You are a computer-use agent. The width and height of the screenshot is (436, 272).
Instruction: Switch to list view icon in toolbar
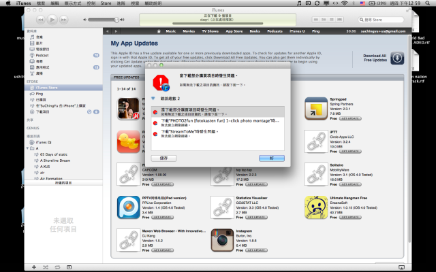[316, 20]
